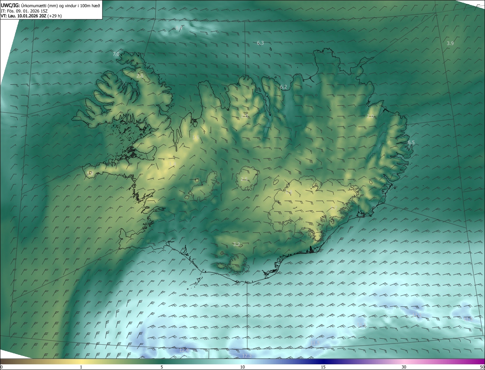Click the 12.3 value above the colour scale
This screenshot has height=370, width=485.
[246, 356]
